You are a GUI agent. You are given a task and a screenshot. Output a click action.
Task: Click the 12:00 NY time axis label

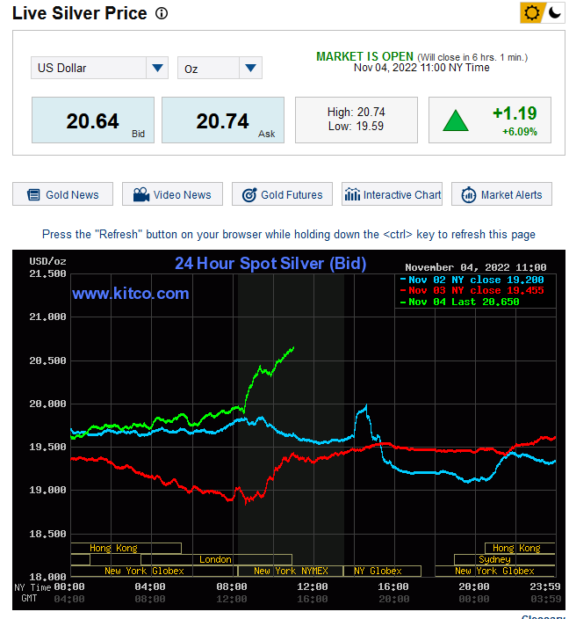[x=312, y=587]
